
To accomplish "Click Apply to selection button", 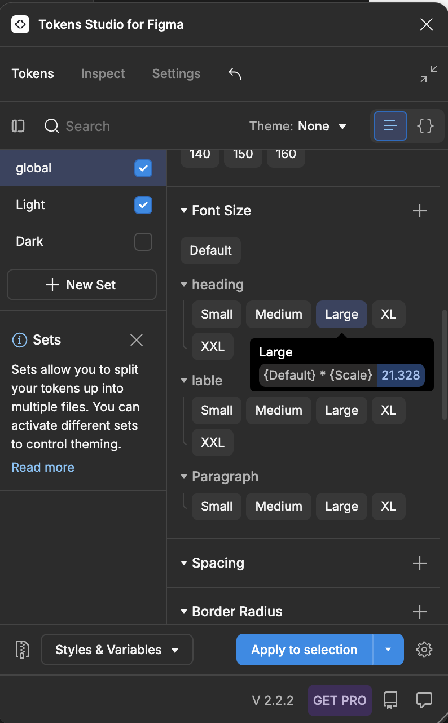I will point(305,650).
